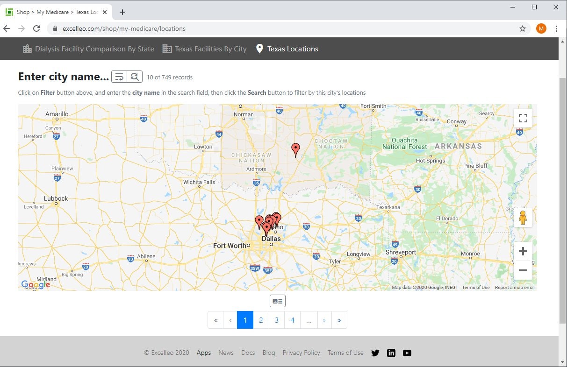Go to previous page of results
Viewport: 567px width, 367px height.
coord(230,320)
